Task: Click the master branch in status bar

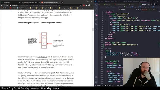Action: (x=98, y=85)
